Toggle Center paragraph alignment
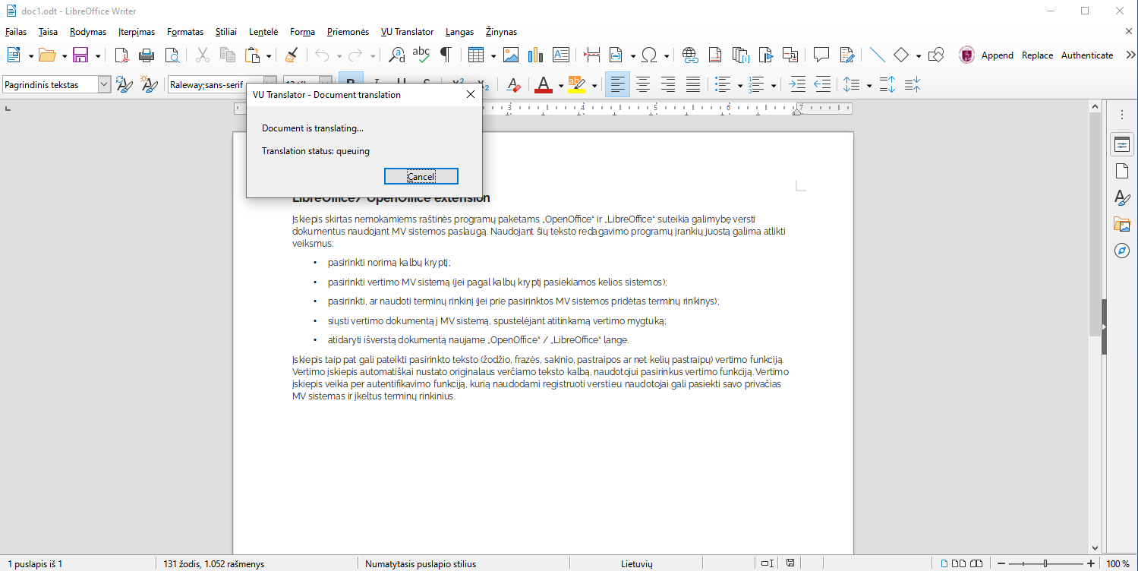The height and width of the screenshot is (571, 1138). [x=643, y=85]
